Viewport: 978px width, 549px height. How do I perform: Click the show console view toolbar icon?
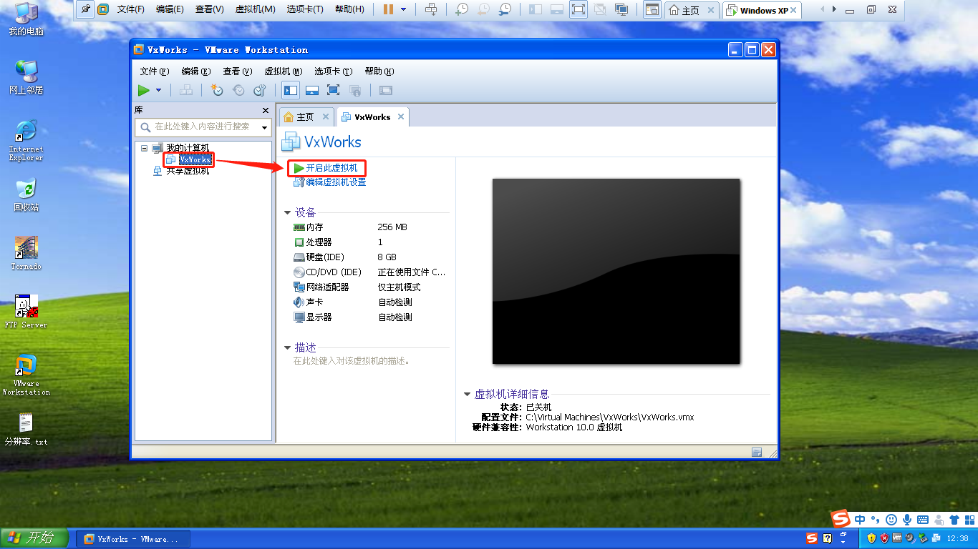(x=384, y=90)
